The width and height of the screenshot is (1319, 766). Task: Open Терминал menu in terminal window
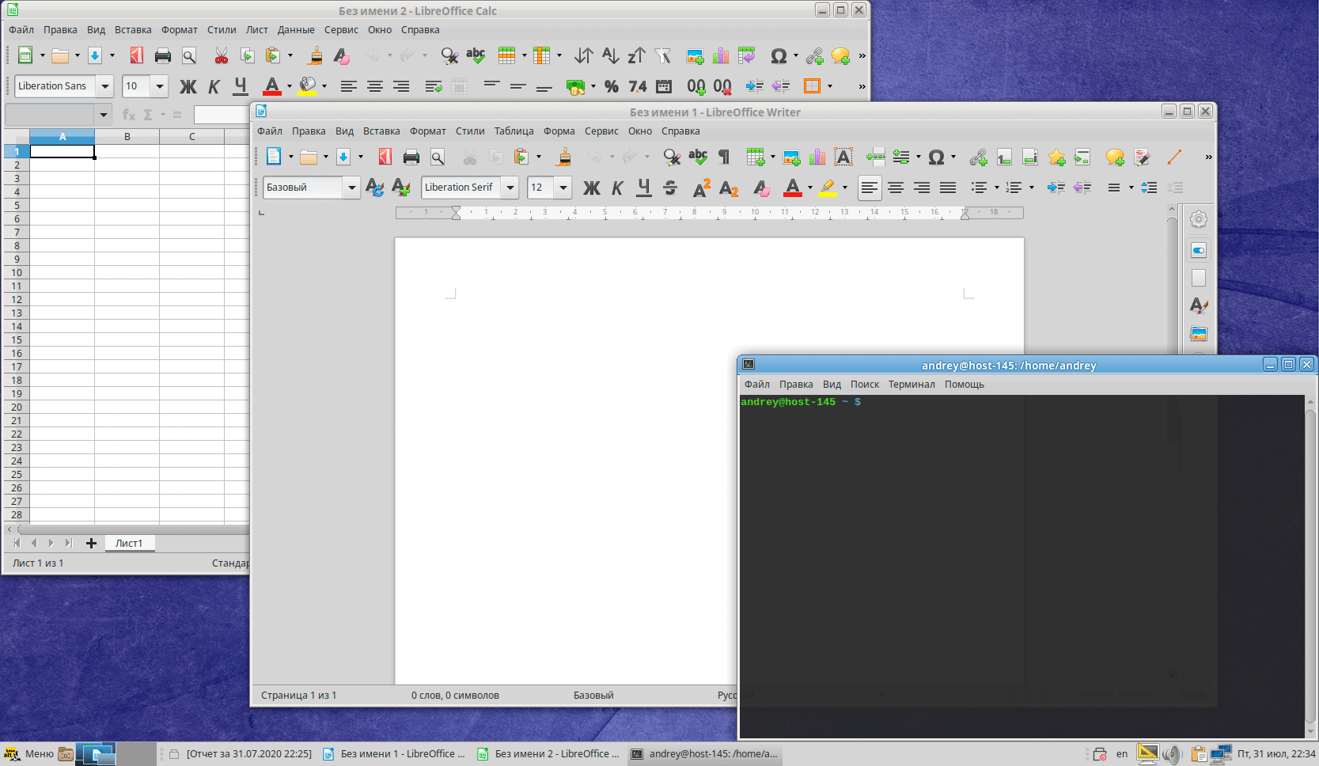pos(911,385)
